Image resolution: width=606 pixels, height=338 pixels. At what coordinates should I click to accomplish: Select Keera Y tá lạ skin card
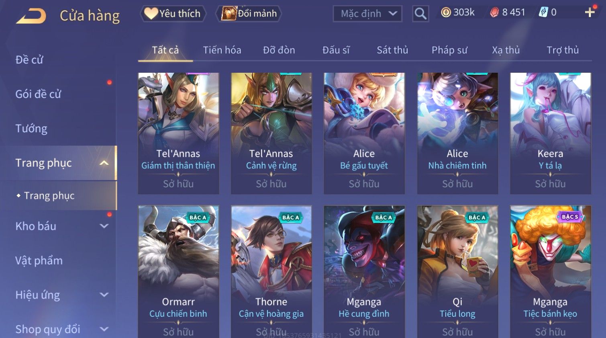pos(550,133)
